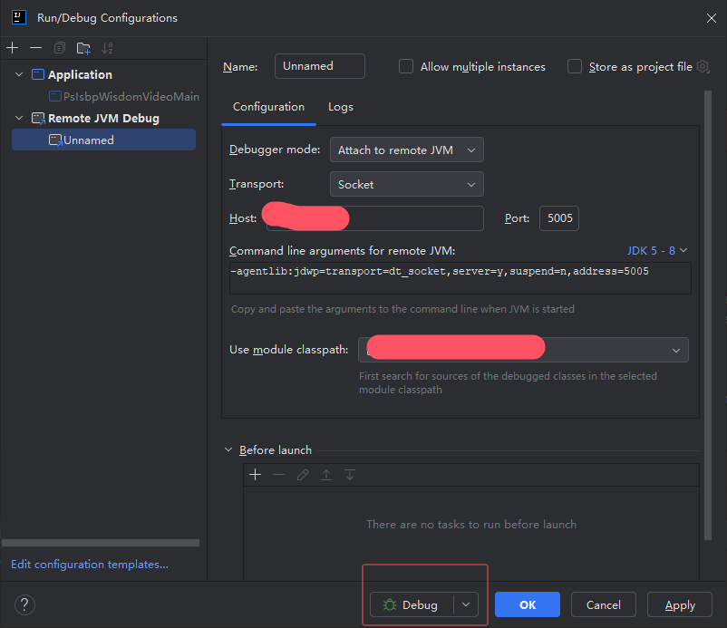Collapse the Application tree node
727x628 pixels.
(19, 74)
